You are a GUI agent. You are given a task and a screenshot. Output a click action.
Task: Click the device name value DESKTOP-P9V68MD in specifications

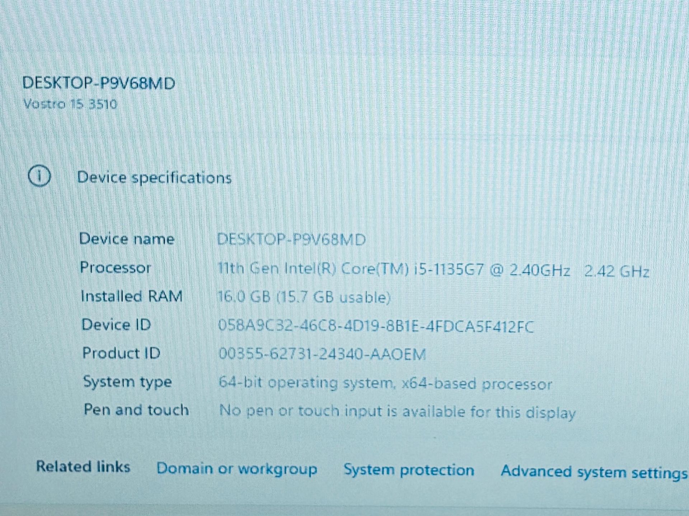click(x=291, y=239)
